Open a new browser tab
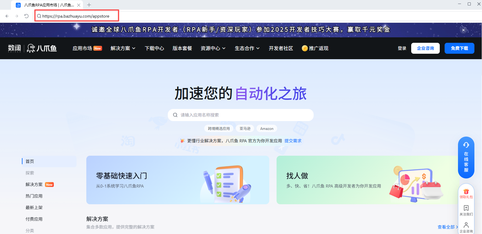The image size is (482, 234). click(89, 5)
